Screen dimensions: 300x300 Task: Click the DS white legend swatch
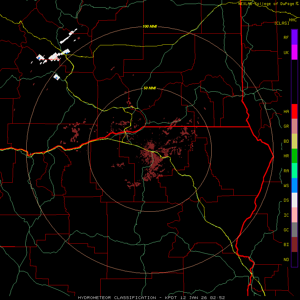(x=294, y=200)
